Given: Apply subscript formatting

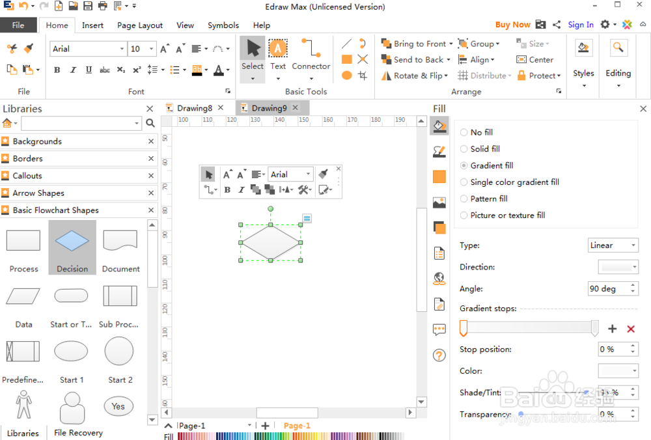Looking at the screenshot, I should click(121, 70).
